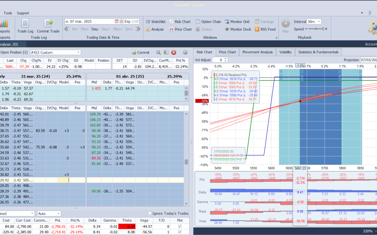Click the help icon at top right
Viewport: 377px width, 235px height.
tap(370, 13)
